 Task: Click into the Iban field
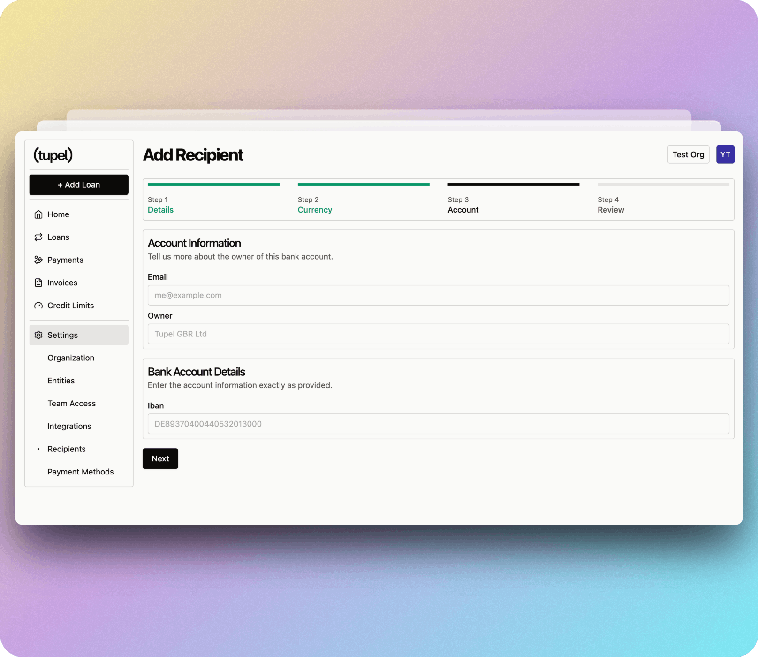point(438,424)
